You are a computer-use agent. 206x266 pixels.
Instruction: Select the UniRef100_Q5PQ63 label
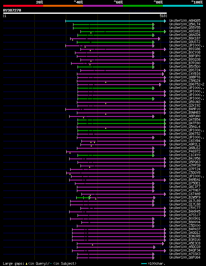185,162
